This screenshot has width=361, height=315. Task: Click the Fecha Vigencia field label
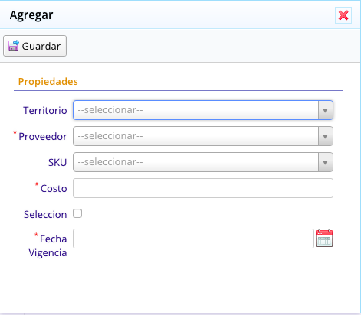click(48, 246)
